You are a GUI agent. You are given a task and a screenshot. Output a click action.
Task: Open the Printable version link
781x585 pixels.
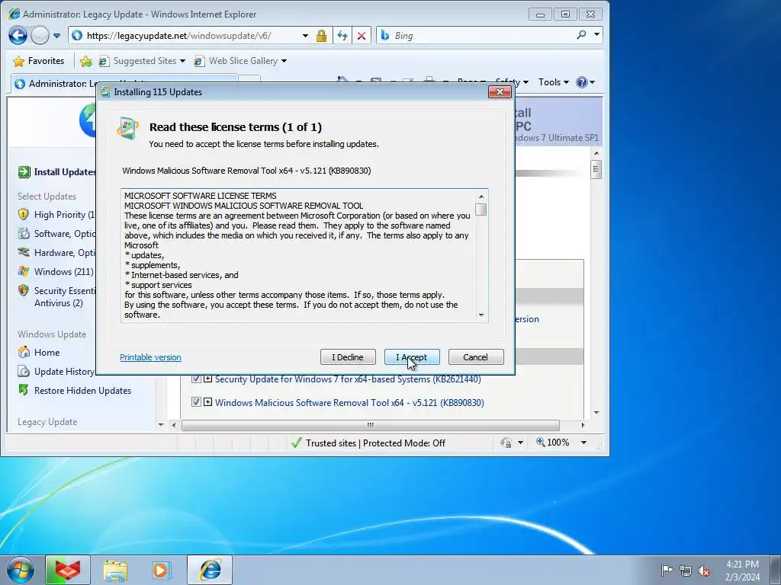tap(150, 357)
